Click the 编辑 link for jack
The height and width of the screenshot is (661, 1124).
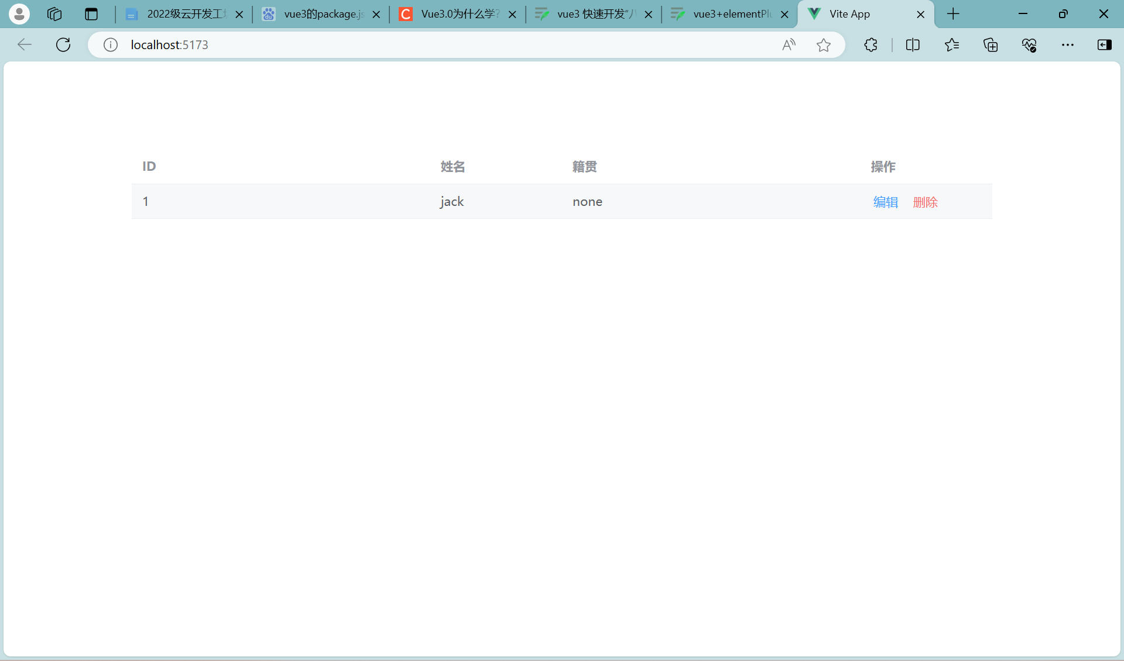coord(885,202)
